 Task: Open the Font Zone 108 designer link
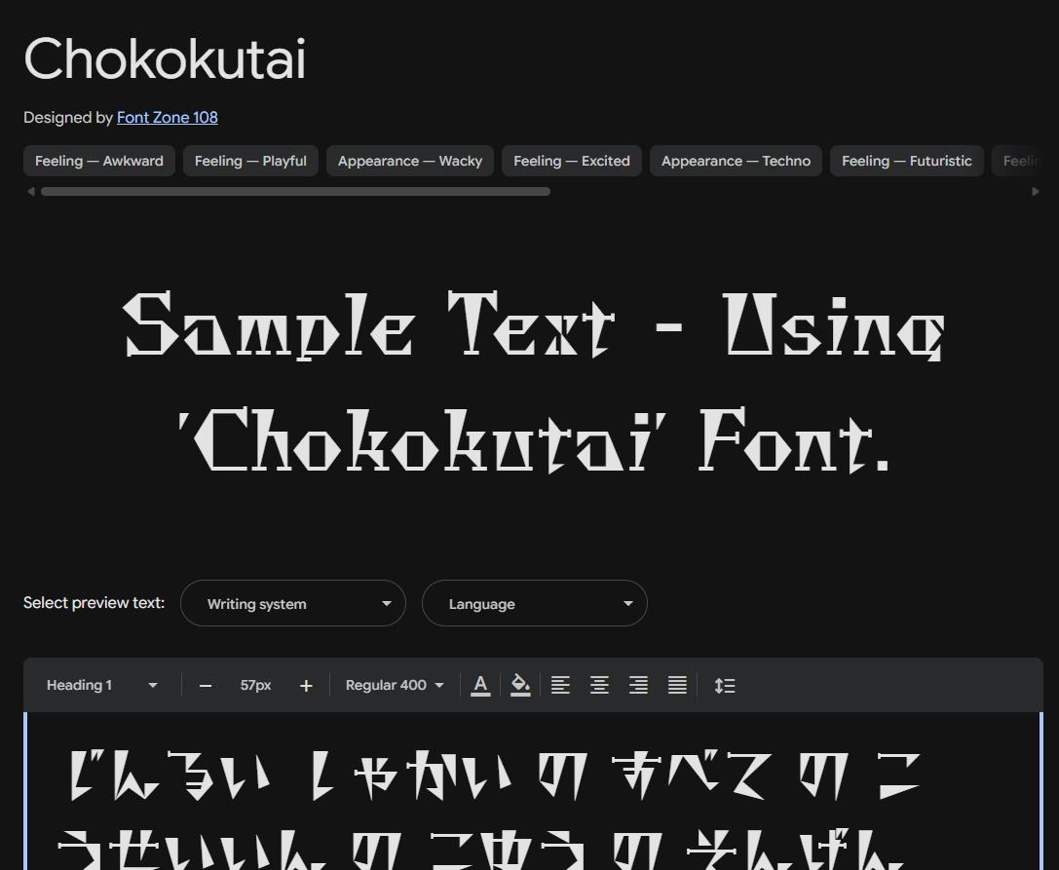(167, 118)
